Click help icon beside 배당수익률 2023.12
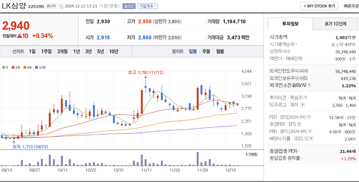Screen dimensions: 359x182 coord(311,138)
